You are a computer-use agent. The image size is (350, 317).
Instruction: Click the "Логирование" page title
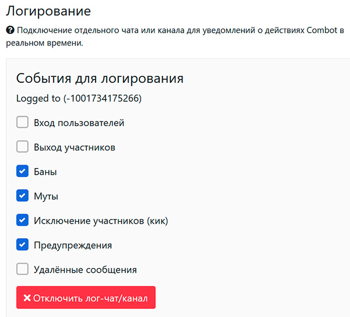pyautogui.click(x=48, y=10)
